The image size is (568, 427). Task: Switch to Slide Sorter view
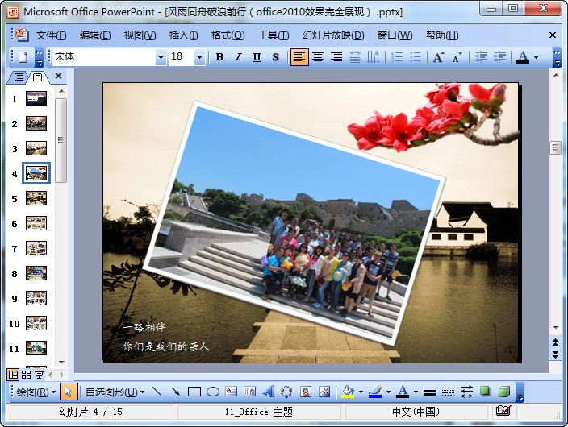26,375
